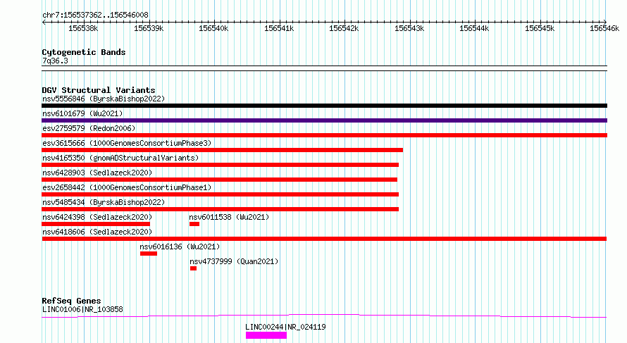This screenshot has width=627, height=343.
Task: Select the magenta LINC00244 exon block
Action: [266, 335]
